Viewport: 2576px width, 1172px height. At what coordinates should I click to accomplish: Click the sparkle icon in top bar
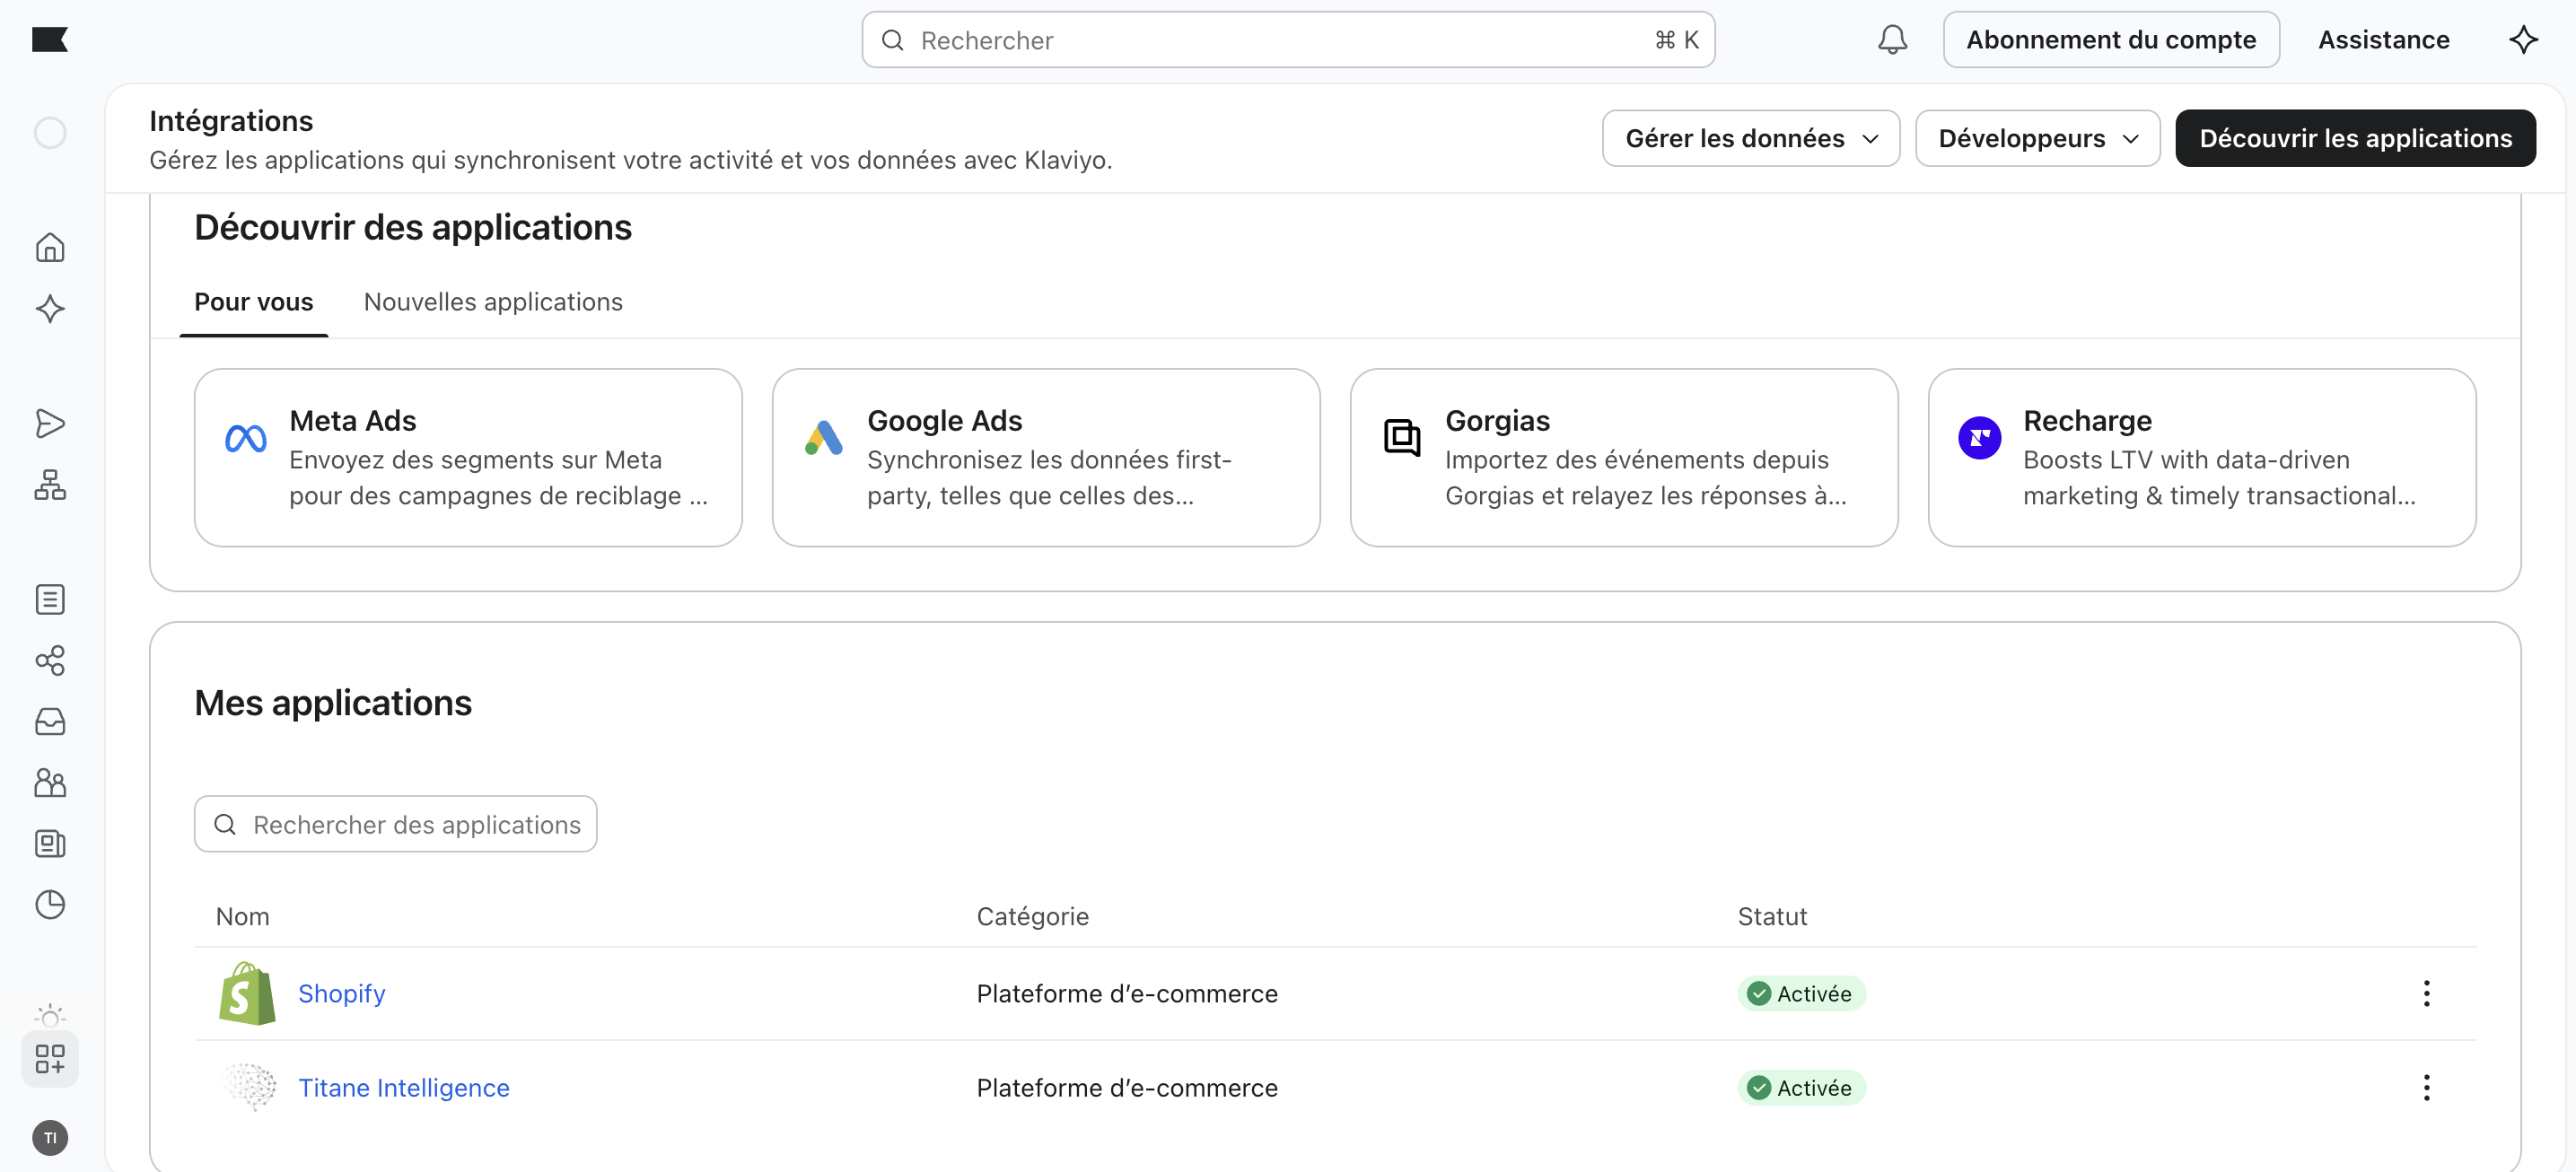(2523, 40)
